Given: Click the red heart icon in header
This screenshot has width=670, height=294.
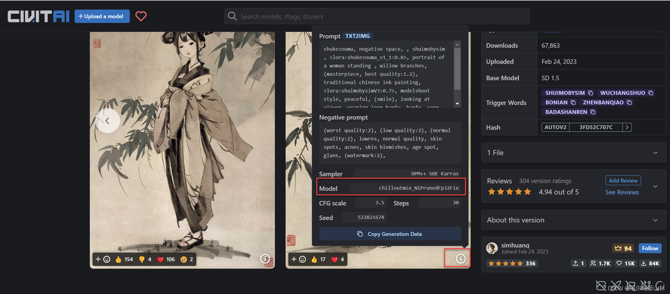Looking at the screenshot, I should point(141,16).
